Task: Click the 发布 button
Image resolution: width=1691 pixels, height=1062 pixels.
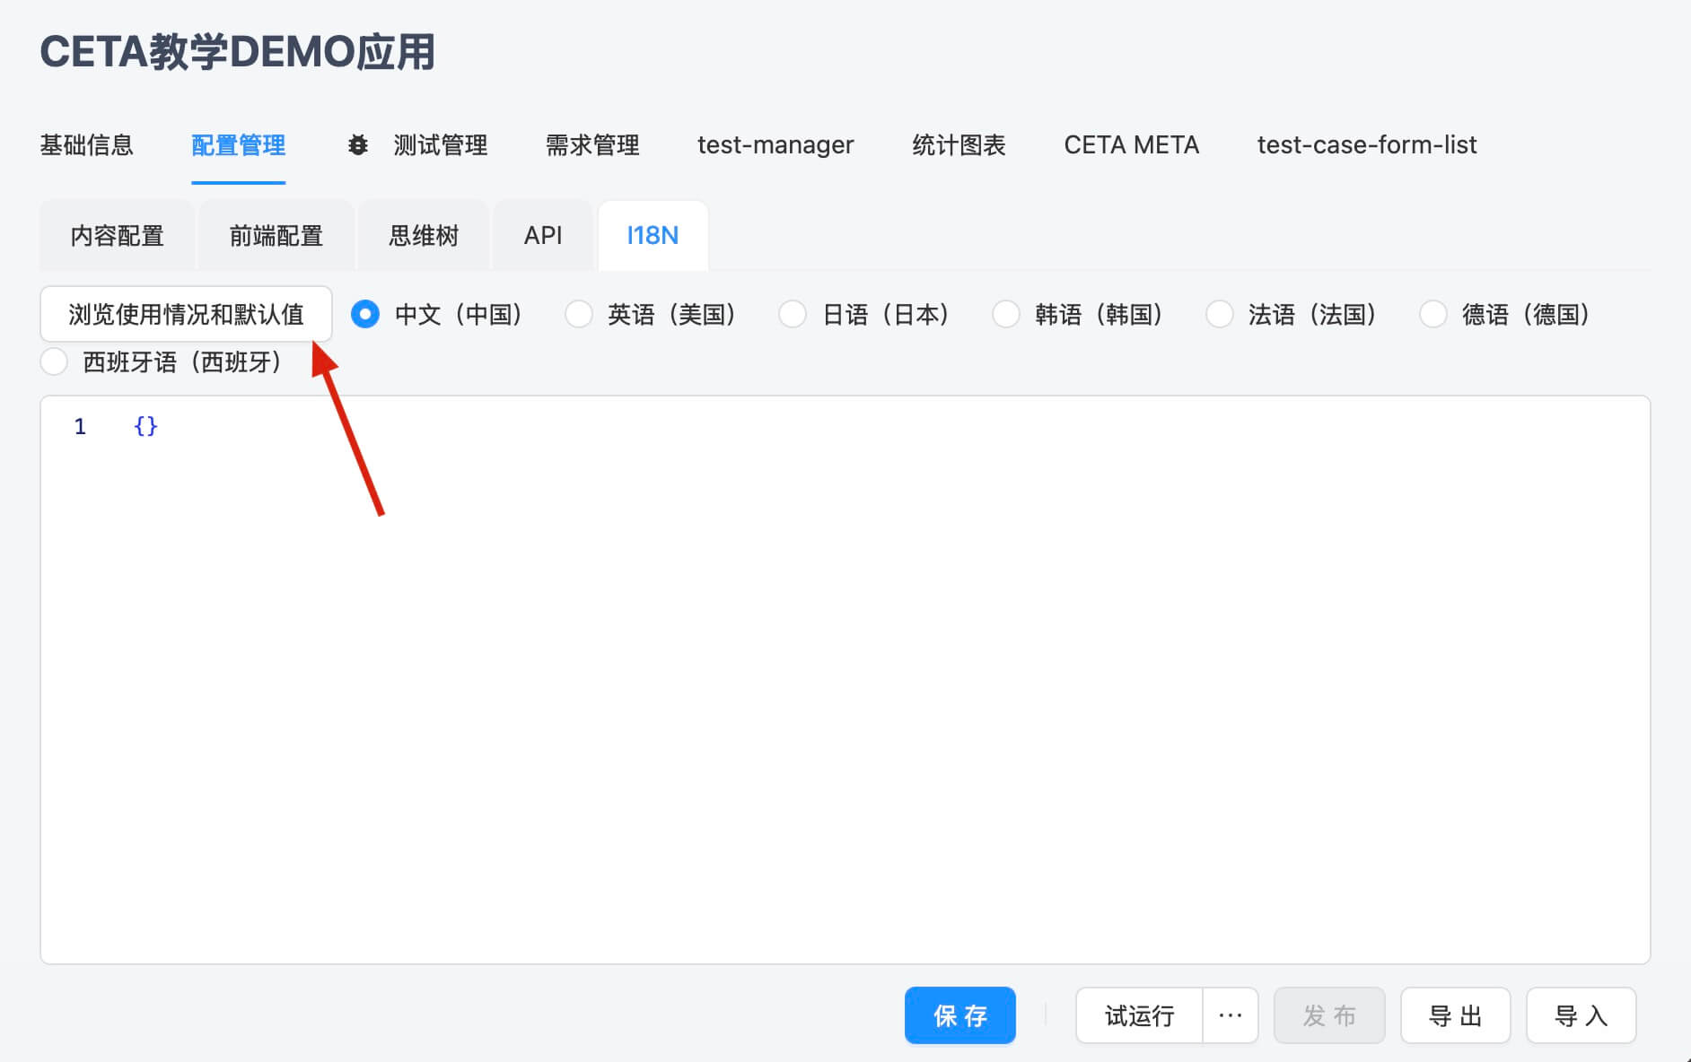Action: click(x=1329, y=1015)
